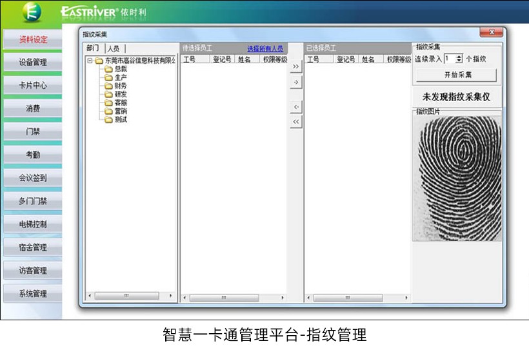Screen dimensions: 529x348
Task: Click the 测试 folder icon
Action: [108, 119]
